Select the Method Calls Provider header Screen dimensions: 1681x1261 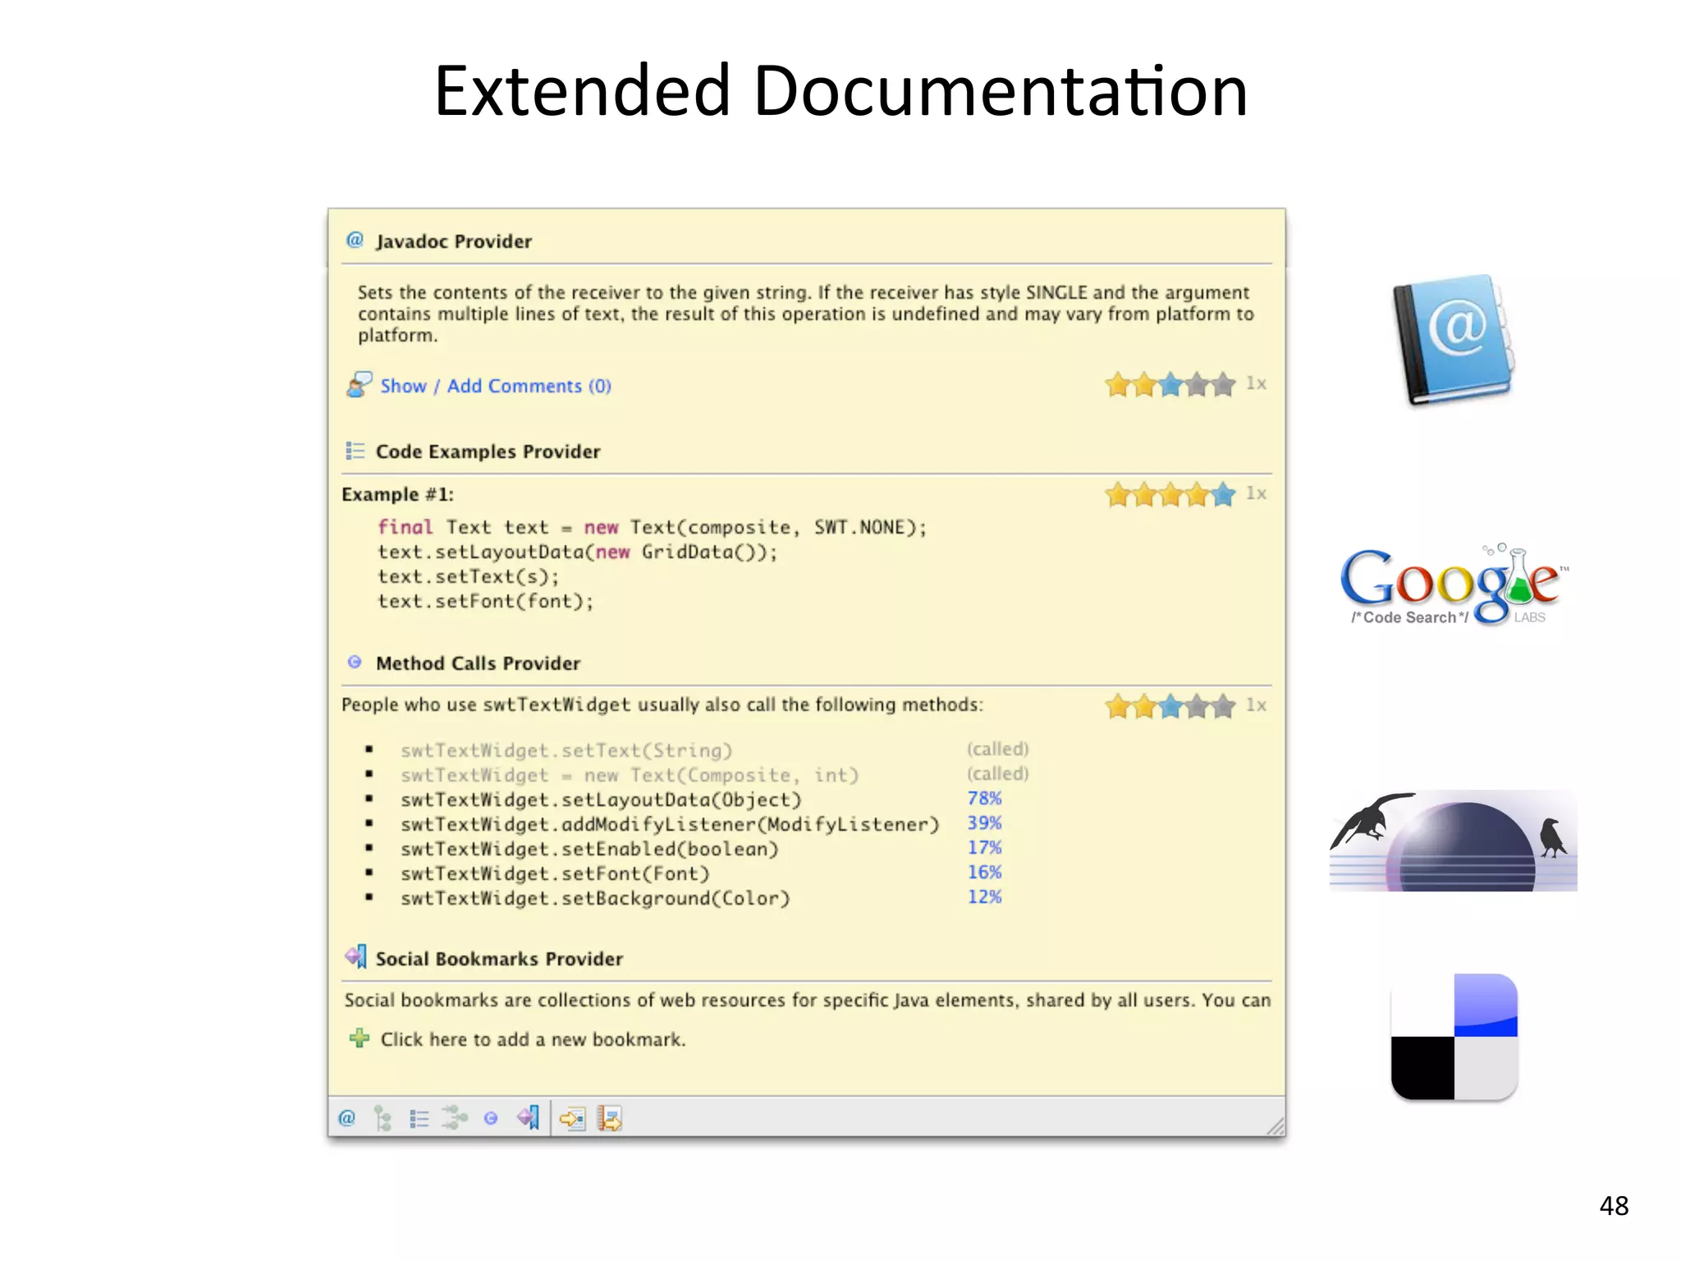tap(478, 663)
